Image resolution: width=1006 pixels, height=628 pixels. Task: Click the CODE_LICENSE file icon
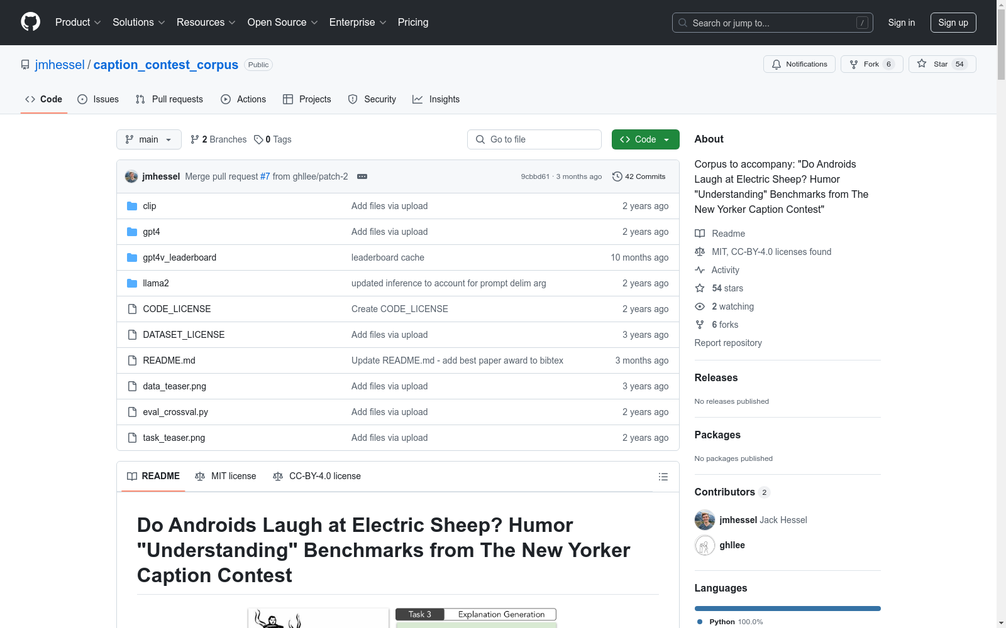coord(132,309)
